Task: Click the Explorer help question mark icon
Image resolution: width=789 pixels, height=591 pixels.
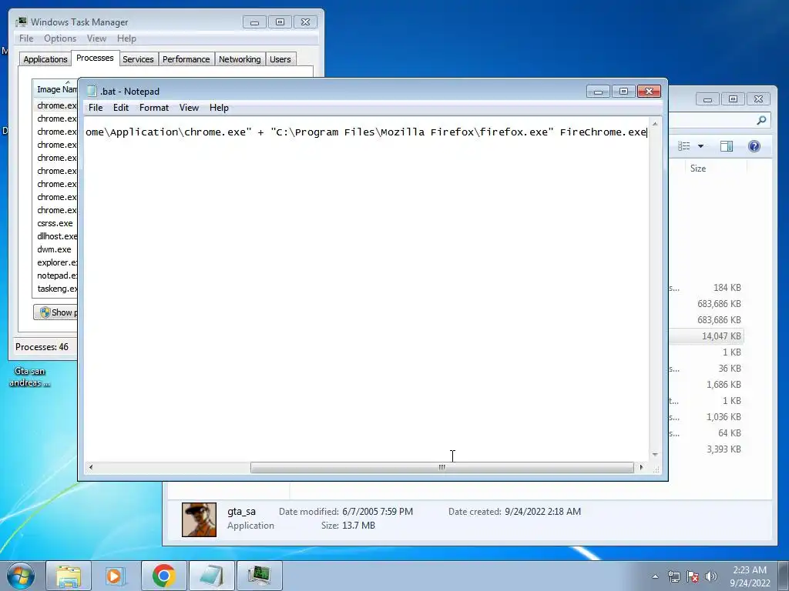Action: click(x=754, y=146)
